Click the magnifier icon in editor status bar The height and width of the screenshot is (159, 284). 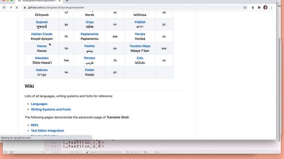[145, 152]
